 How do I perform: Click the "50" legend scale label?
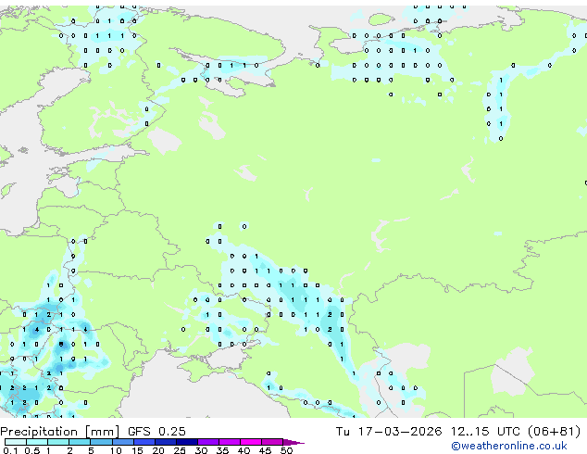click(286, 450)
